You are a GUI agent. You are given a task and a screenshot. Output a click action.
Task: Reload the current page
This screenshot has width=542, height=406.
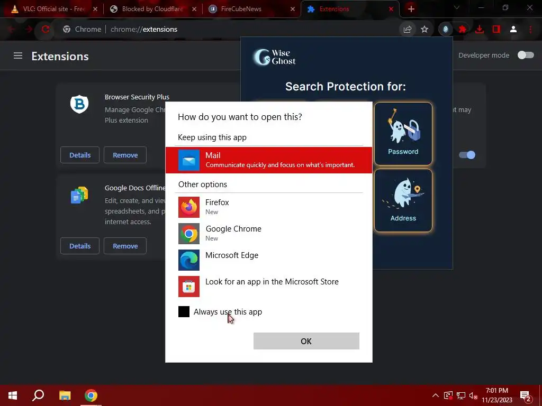[x=46, y=30]
